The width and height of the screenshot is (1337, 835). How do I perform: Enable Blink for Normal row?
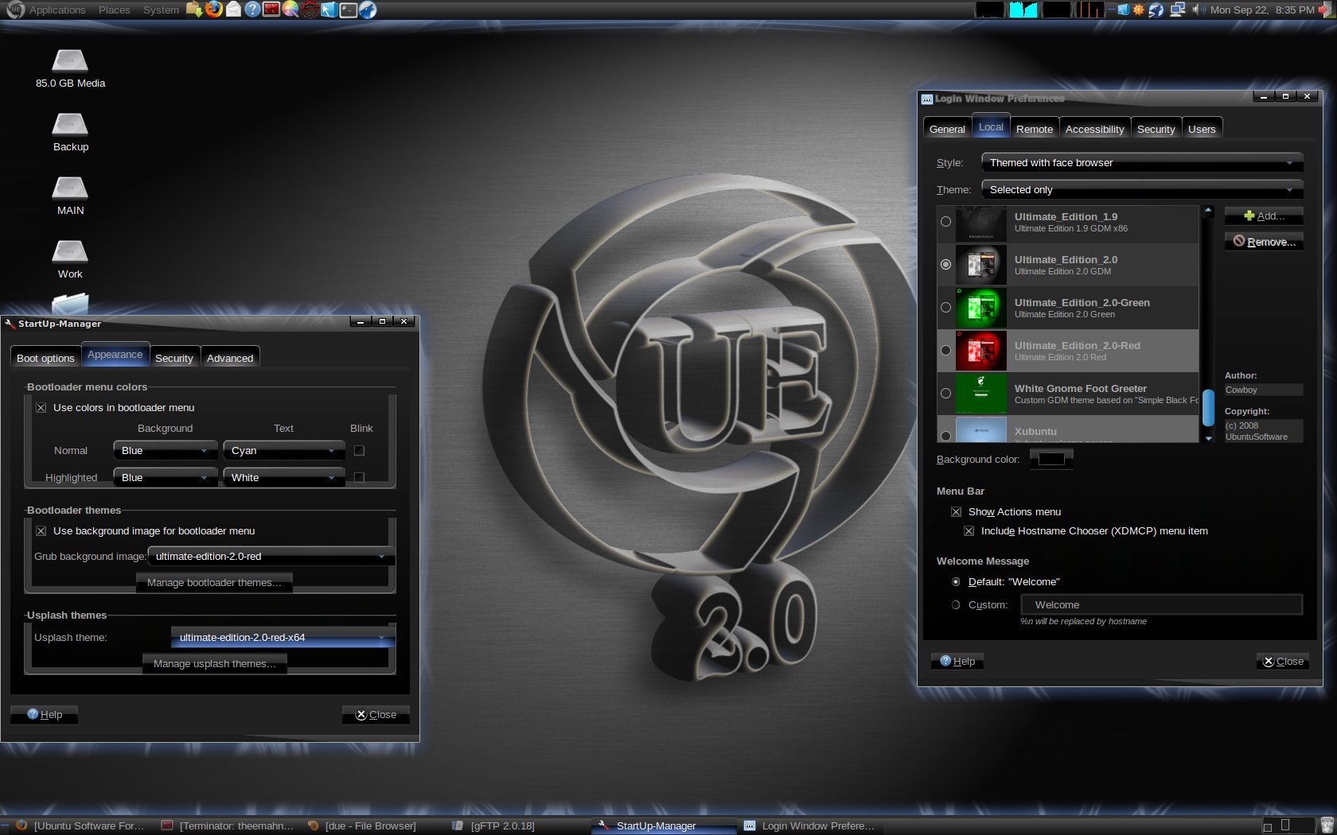click(359, 450)
